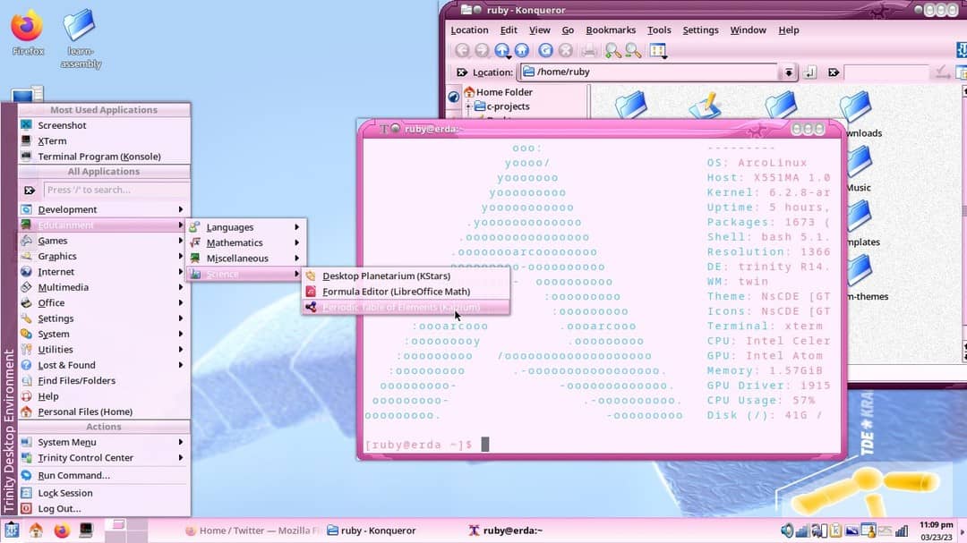The width and height of the screenshot is (967, 543).
Task: Reload the current Konqueror location
Action: click(545, 50)
